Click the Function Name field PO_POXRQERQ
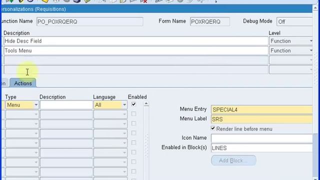This screenshot has width=320, height=180. (90, 21)
